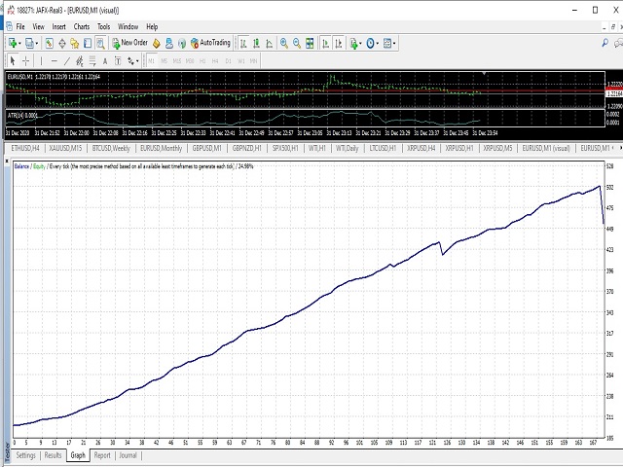Screen dimensions: 623x467
Task: Show the Data Window
Action: (62, 43)
